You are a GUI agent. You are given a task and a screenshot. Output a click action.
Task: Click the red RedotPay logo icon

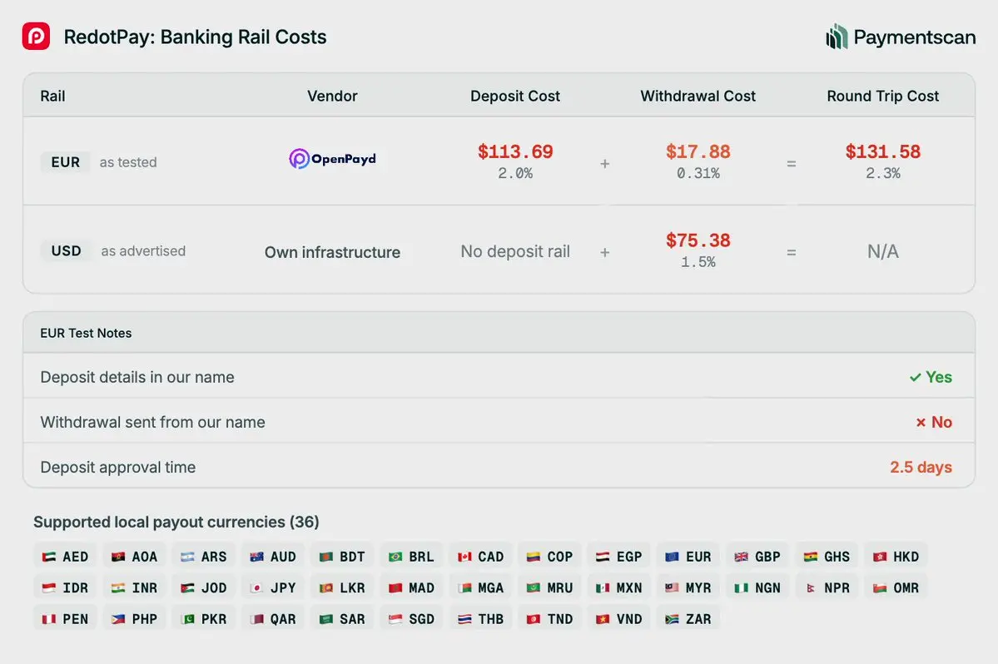click(36, 37)
